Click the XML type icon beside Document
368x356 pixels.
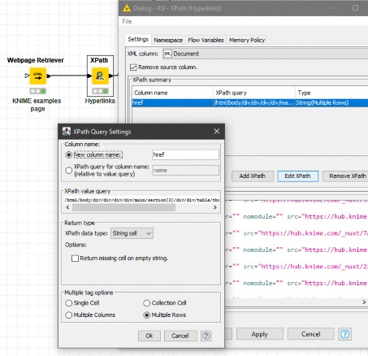click(167, 54)
